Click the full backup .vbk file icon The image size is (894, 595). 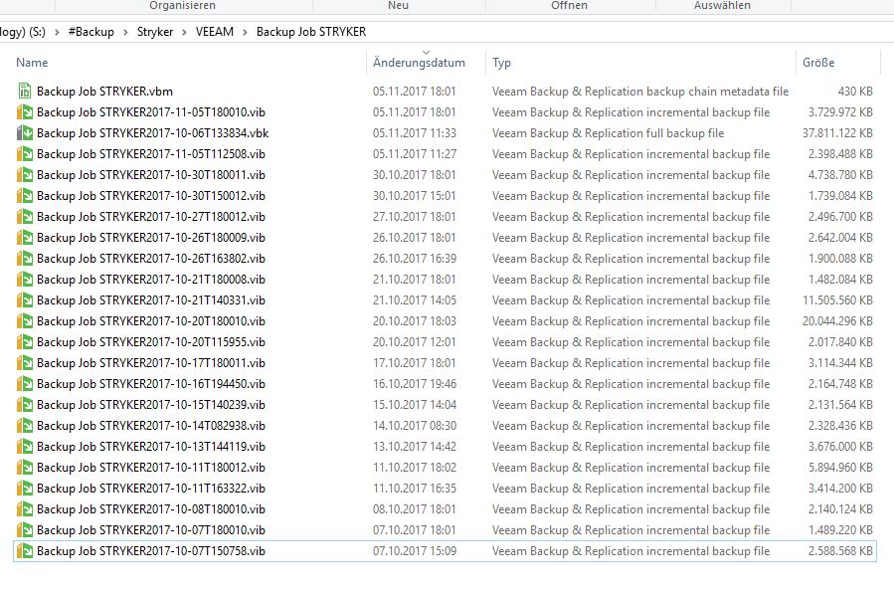point(25,133)
